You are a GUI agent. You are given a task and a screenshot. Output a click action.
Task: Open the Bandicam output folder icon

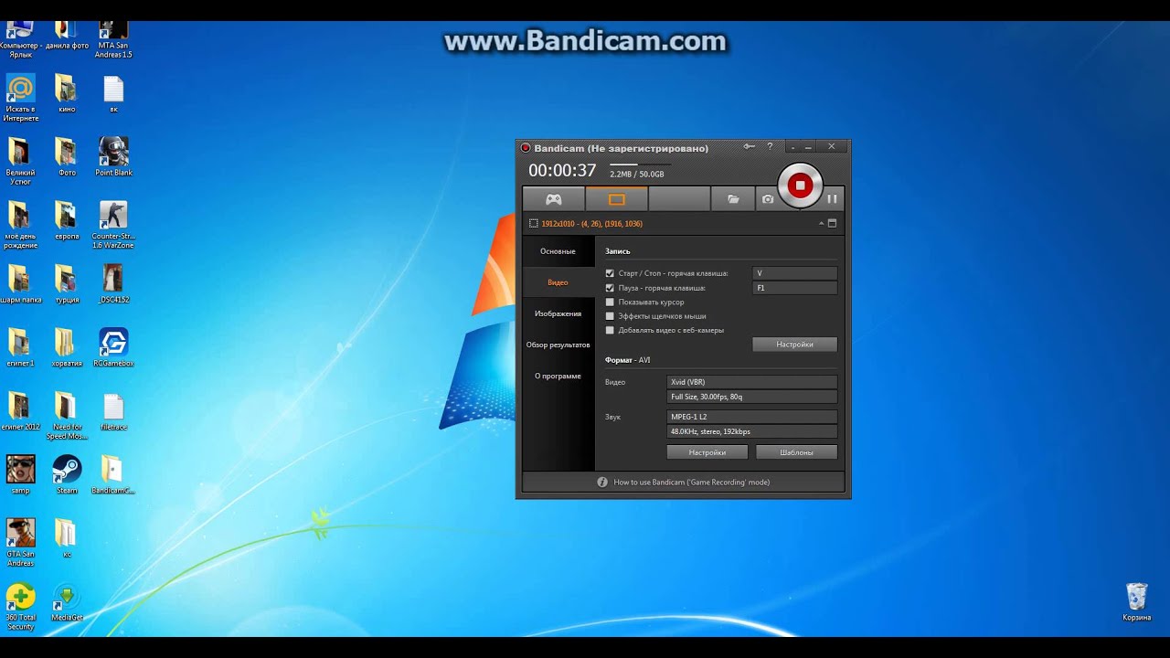tap(733, 198)
